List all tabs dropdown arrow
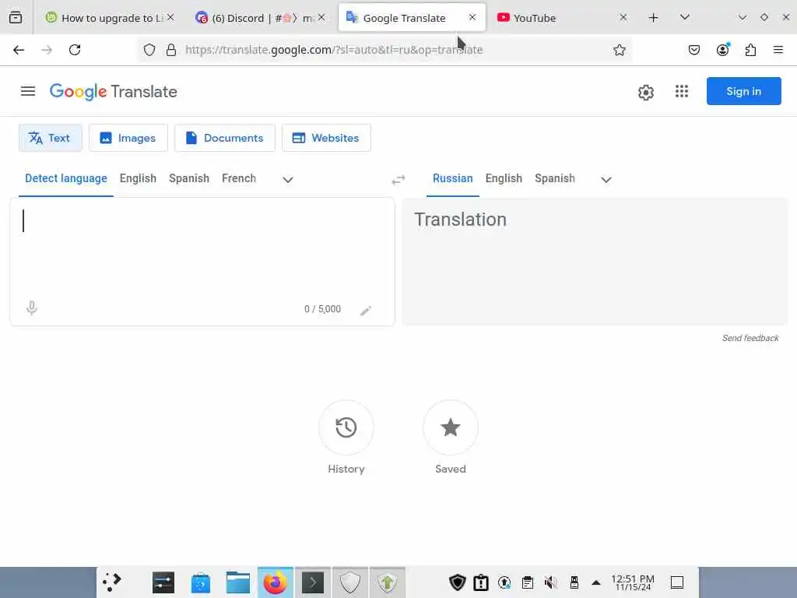 point(685,17)
